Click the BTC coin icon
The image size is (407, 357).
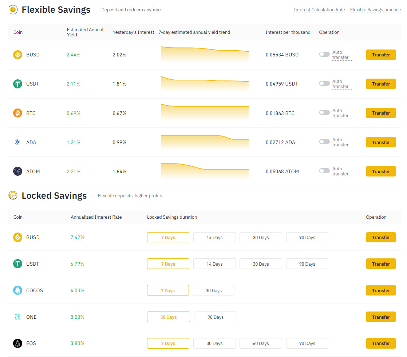[x=17, y=113]
